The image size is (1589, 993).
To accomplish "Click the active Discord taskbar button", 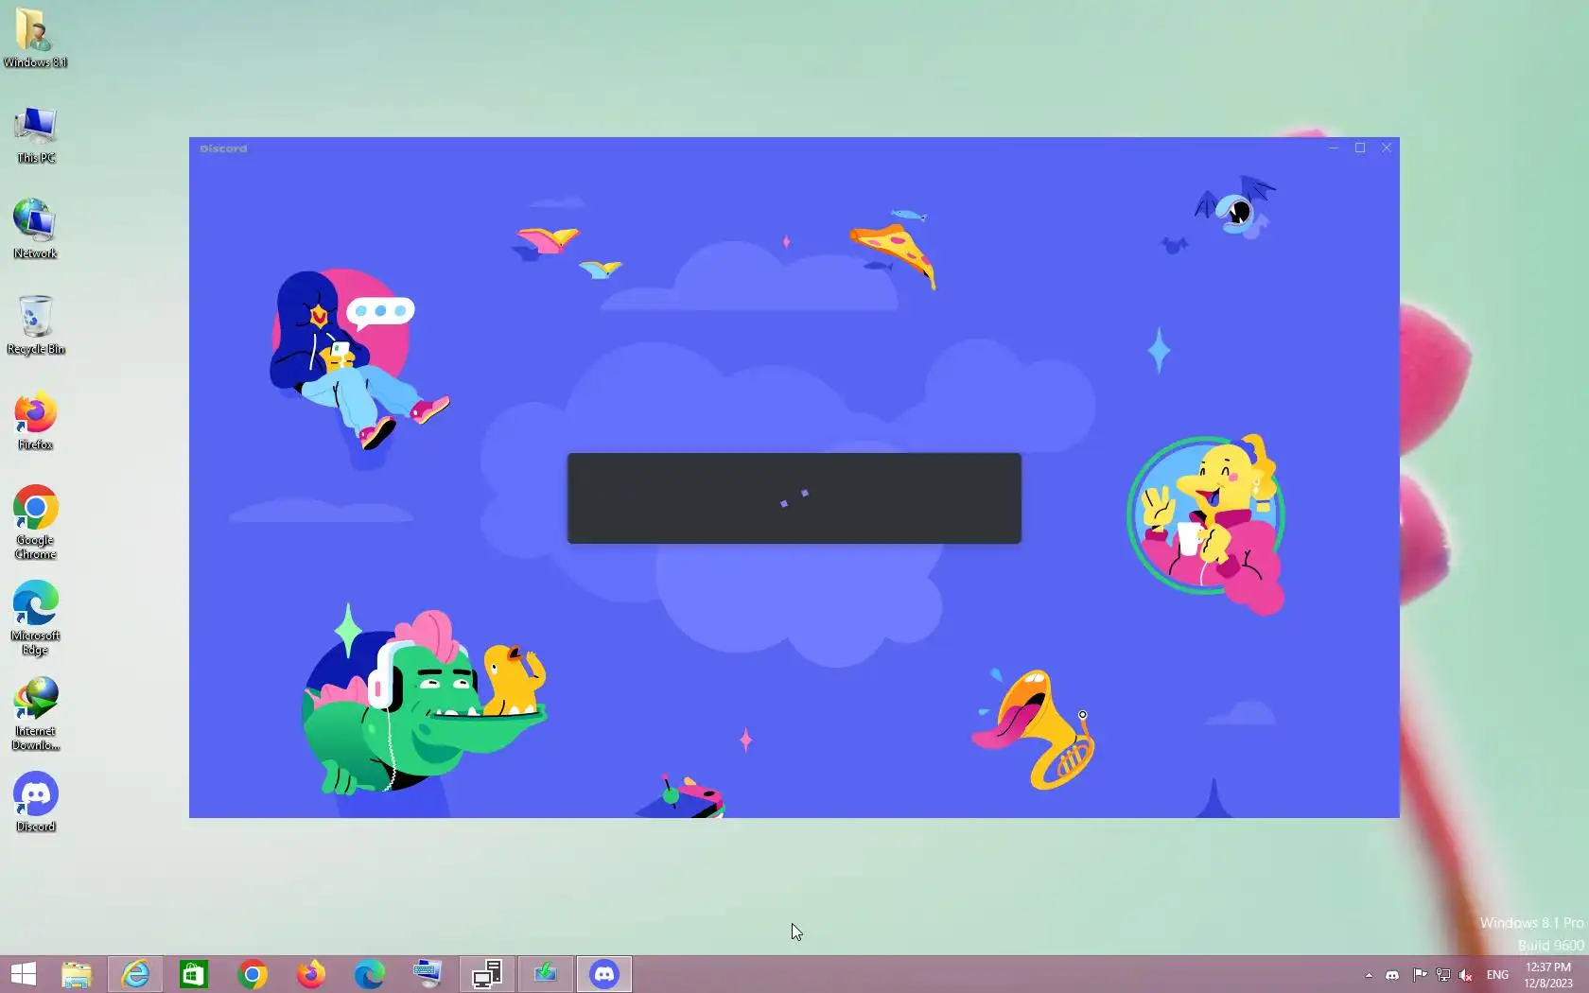I will click(604, 974).
